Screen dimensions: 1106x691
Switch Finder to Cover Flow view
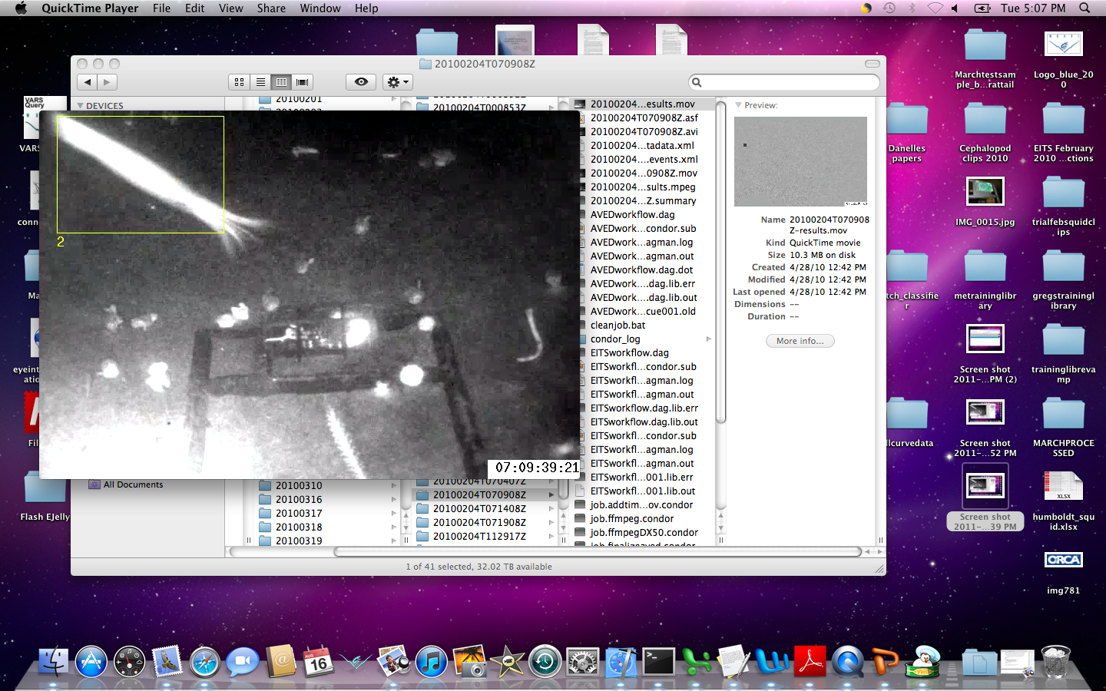pyautogui.click(x=303, y=82)
